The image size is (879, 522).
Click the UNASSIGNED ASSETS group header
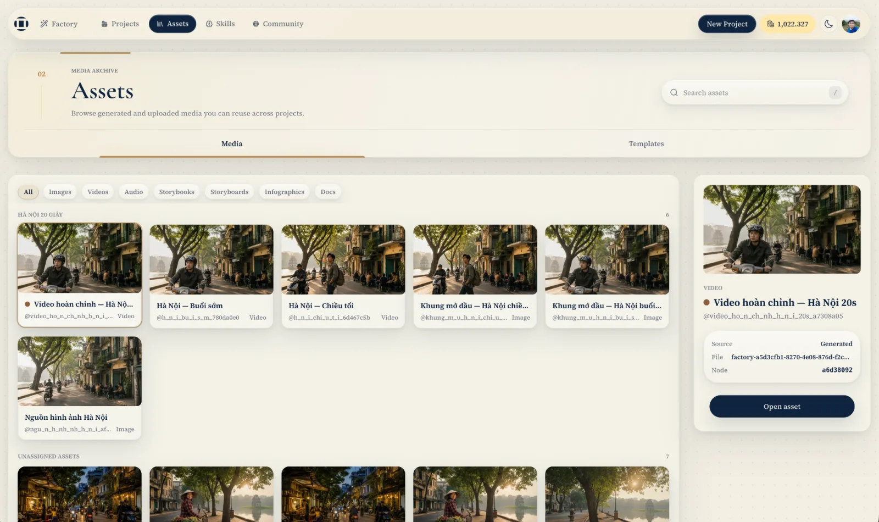[x=48, y=457]
